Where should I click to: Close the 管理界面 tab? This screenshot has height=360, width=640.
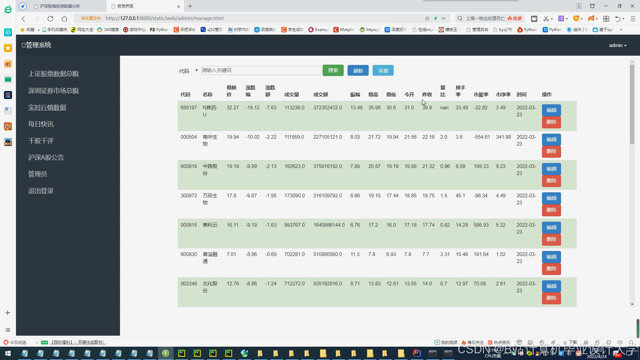click(179, 6)
